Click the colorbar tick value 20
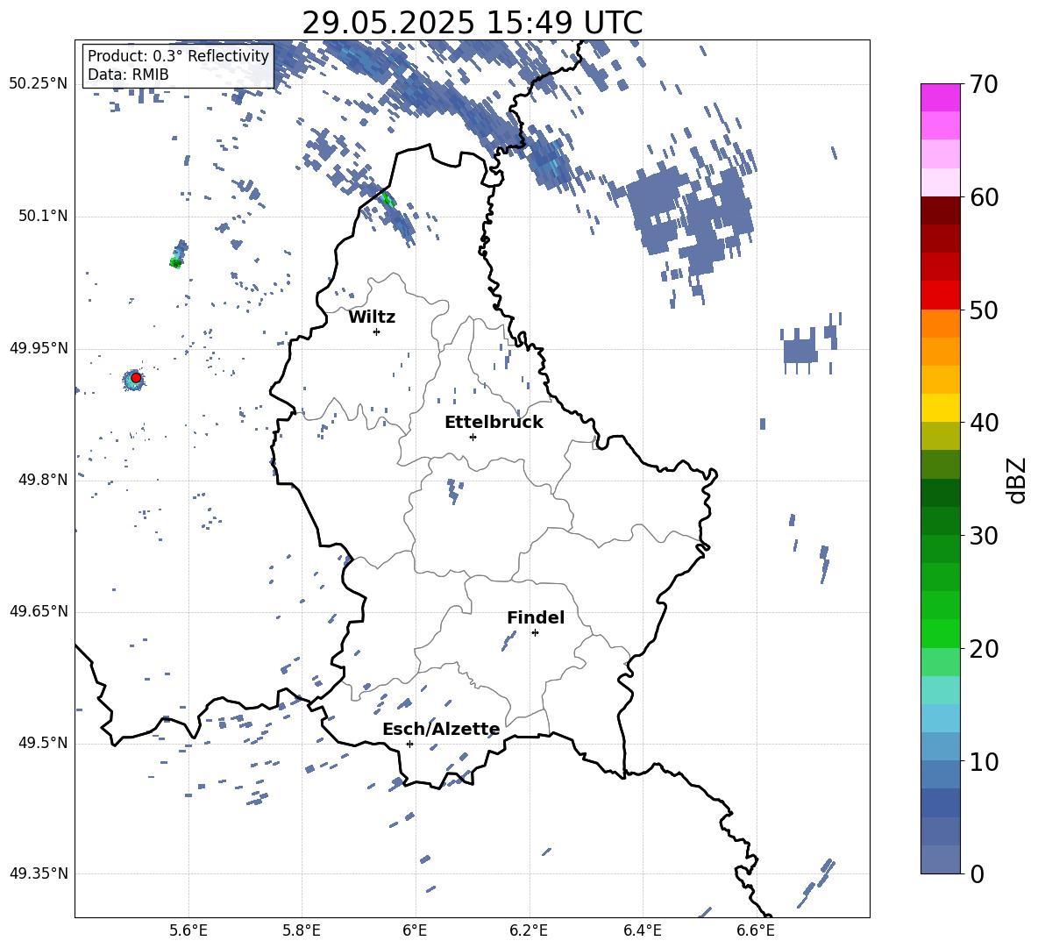The height and width of the screenshot is (948, 1038). coord(984,648)
